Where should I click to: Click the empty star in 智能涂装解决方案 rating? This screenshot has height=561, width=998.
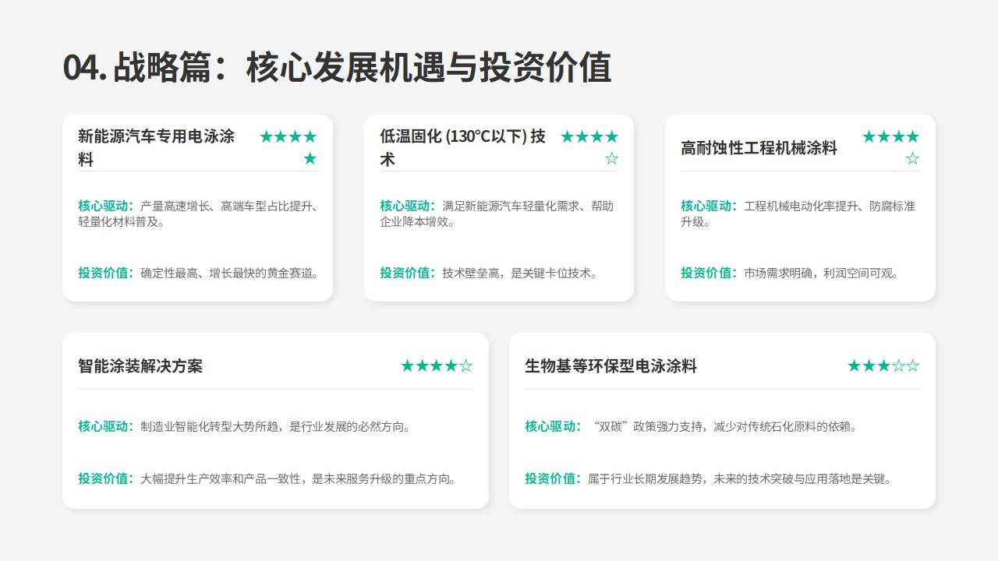465,366
